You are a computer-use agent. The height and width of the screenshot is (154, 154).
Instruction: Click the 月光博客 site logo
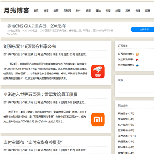16,11
